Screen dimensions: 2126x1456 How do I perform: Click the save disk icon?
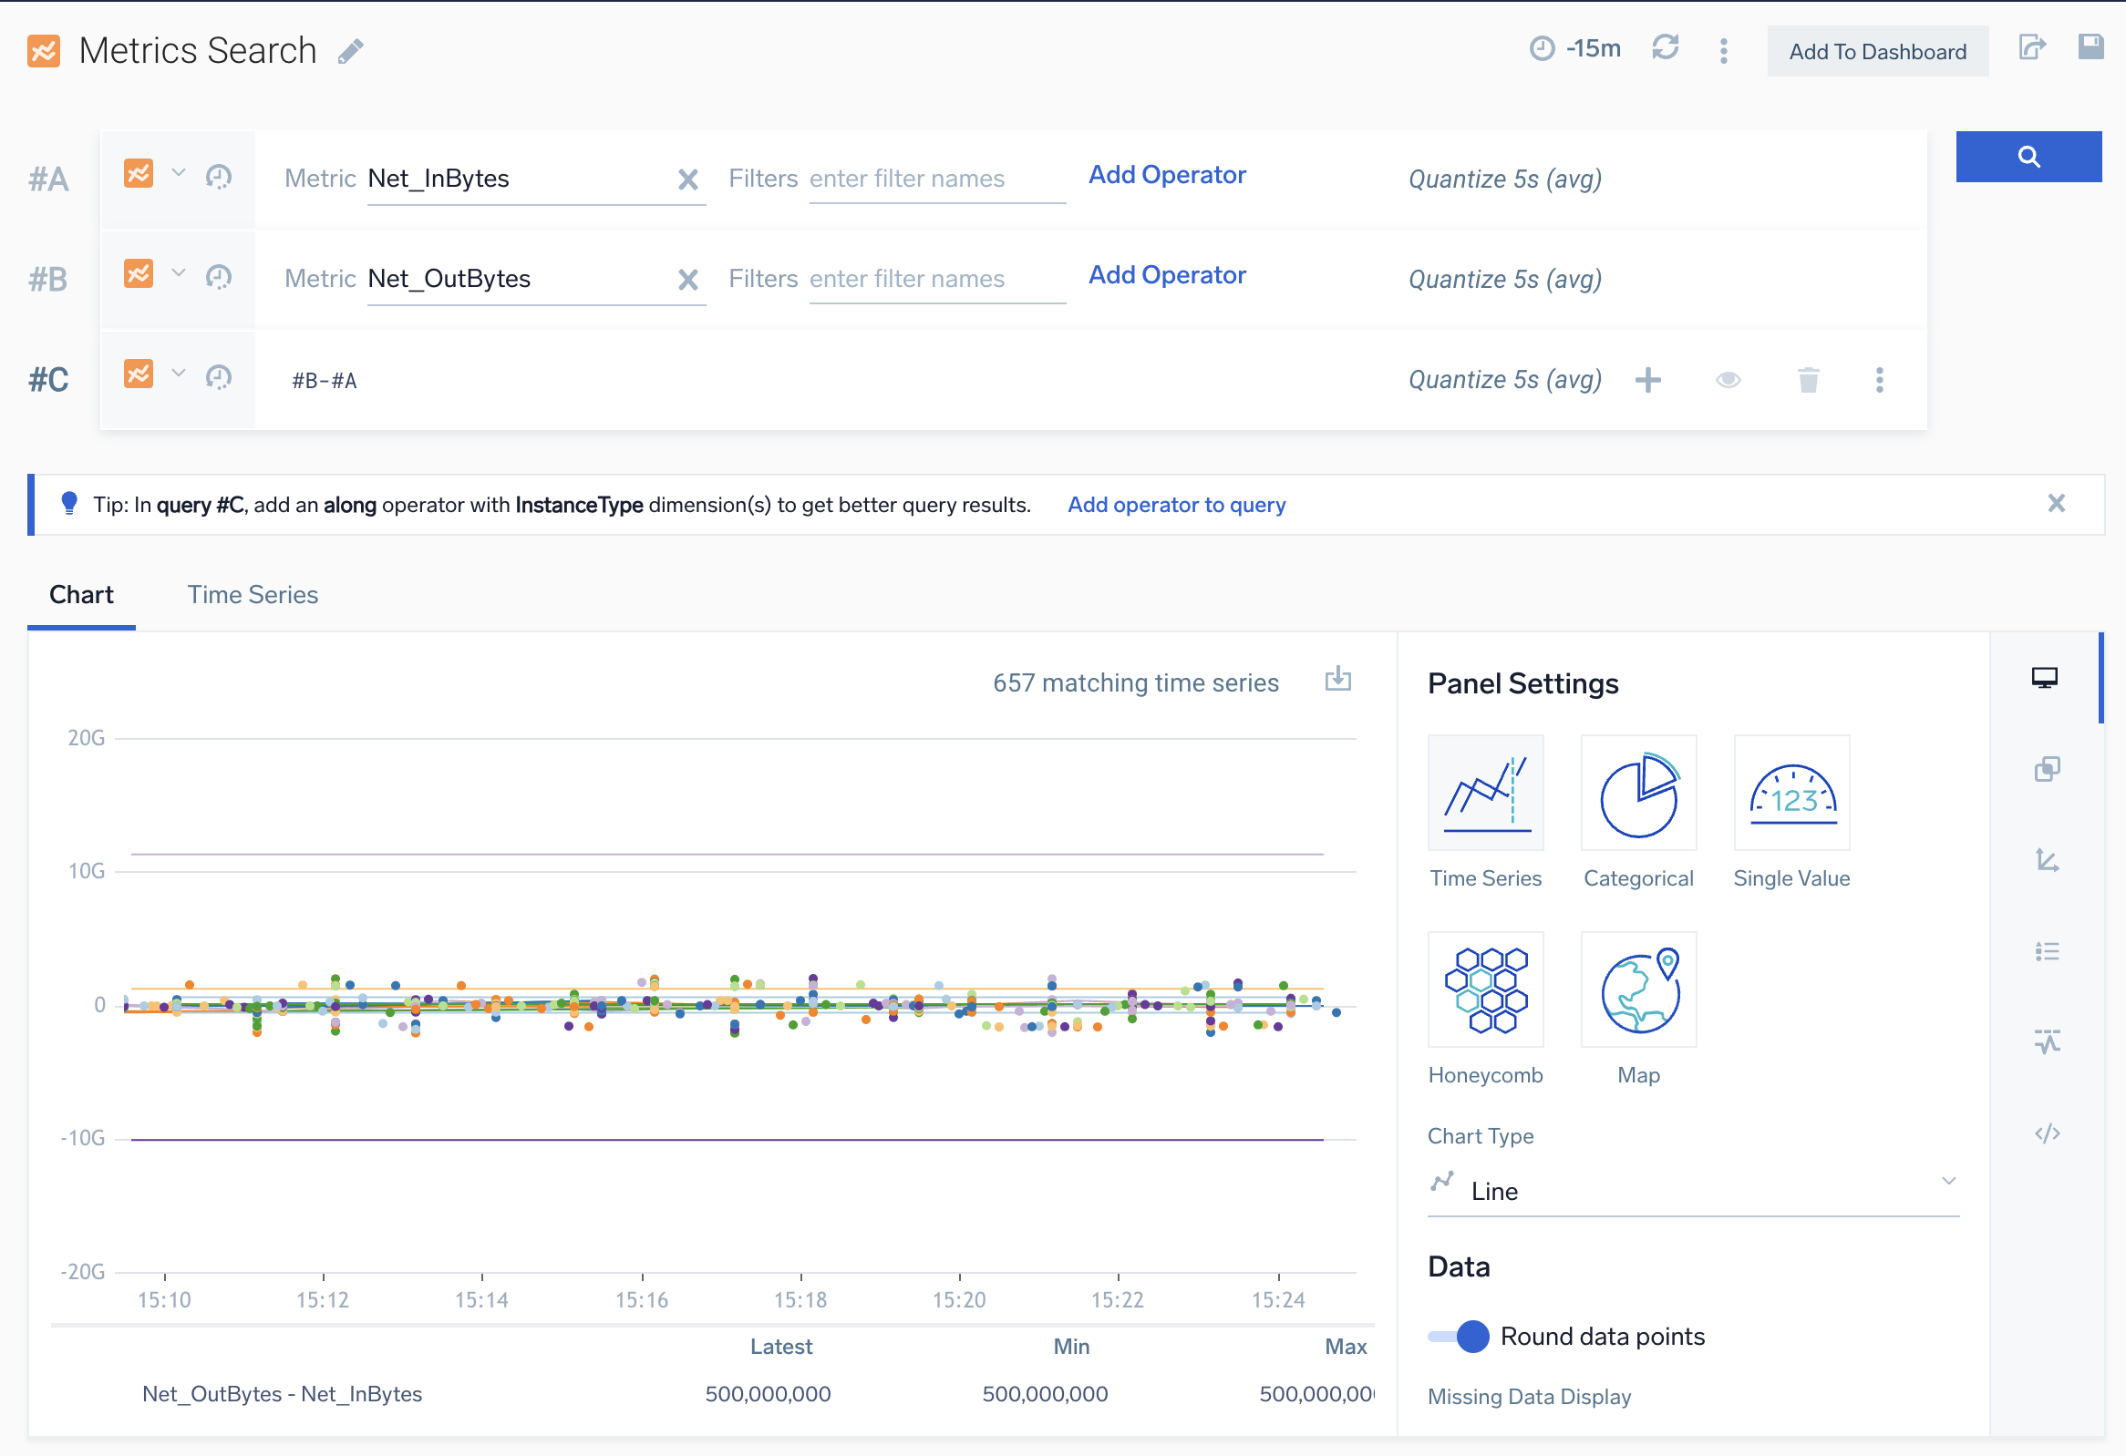2090,47
